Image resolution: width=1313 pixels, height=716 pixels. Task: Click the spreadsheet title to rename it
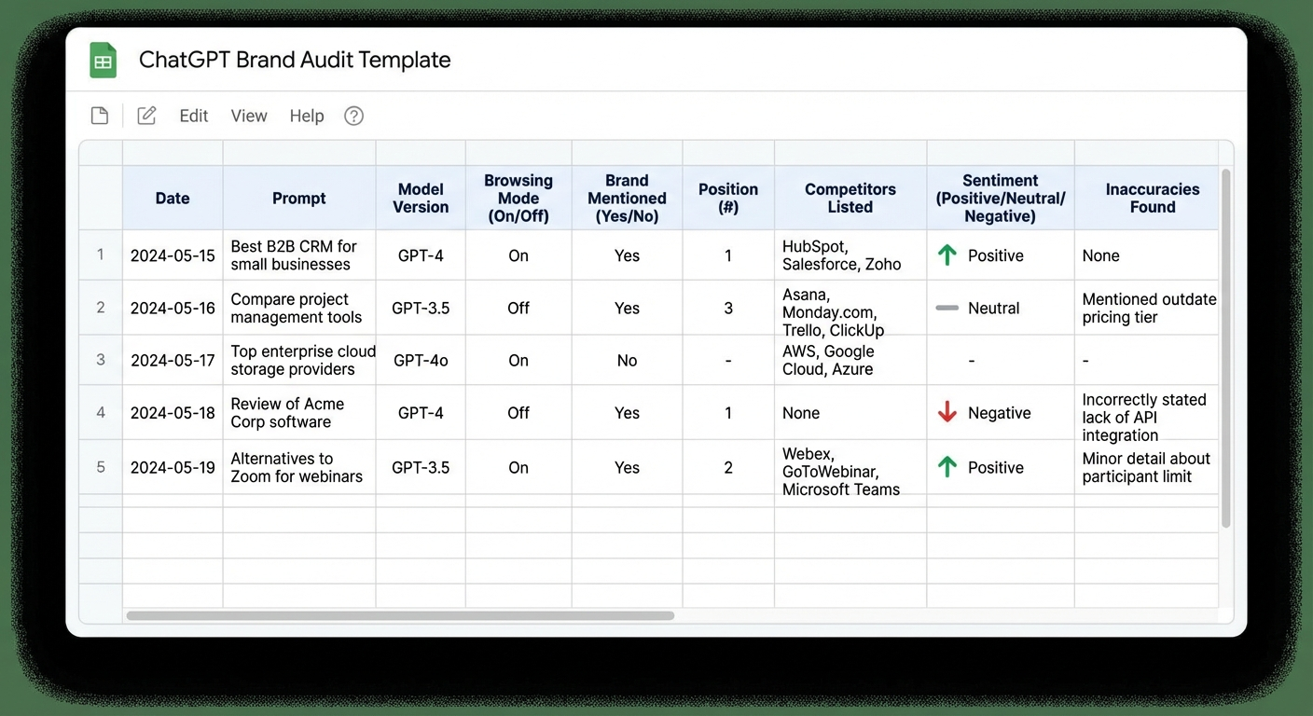295,59
